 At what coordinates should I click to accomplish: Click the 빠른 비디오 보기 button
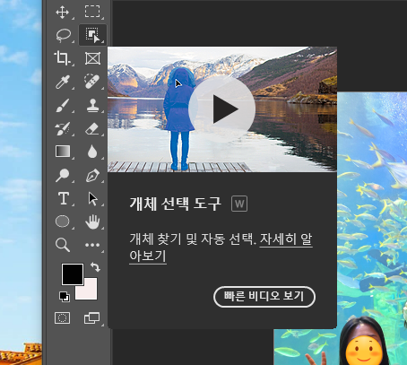click(264, 297)
